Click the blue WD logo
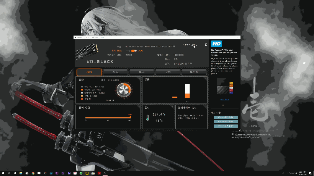This screenshot has width=314, height=176. coord(216,44)
